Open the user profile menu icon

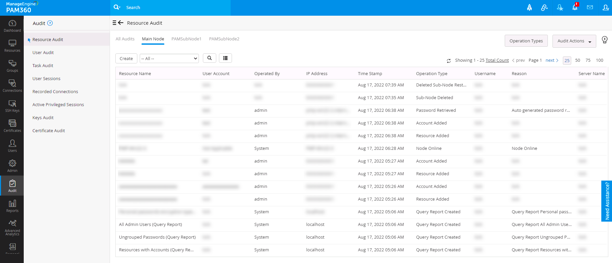606,7
